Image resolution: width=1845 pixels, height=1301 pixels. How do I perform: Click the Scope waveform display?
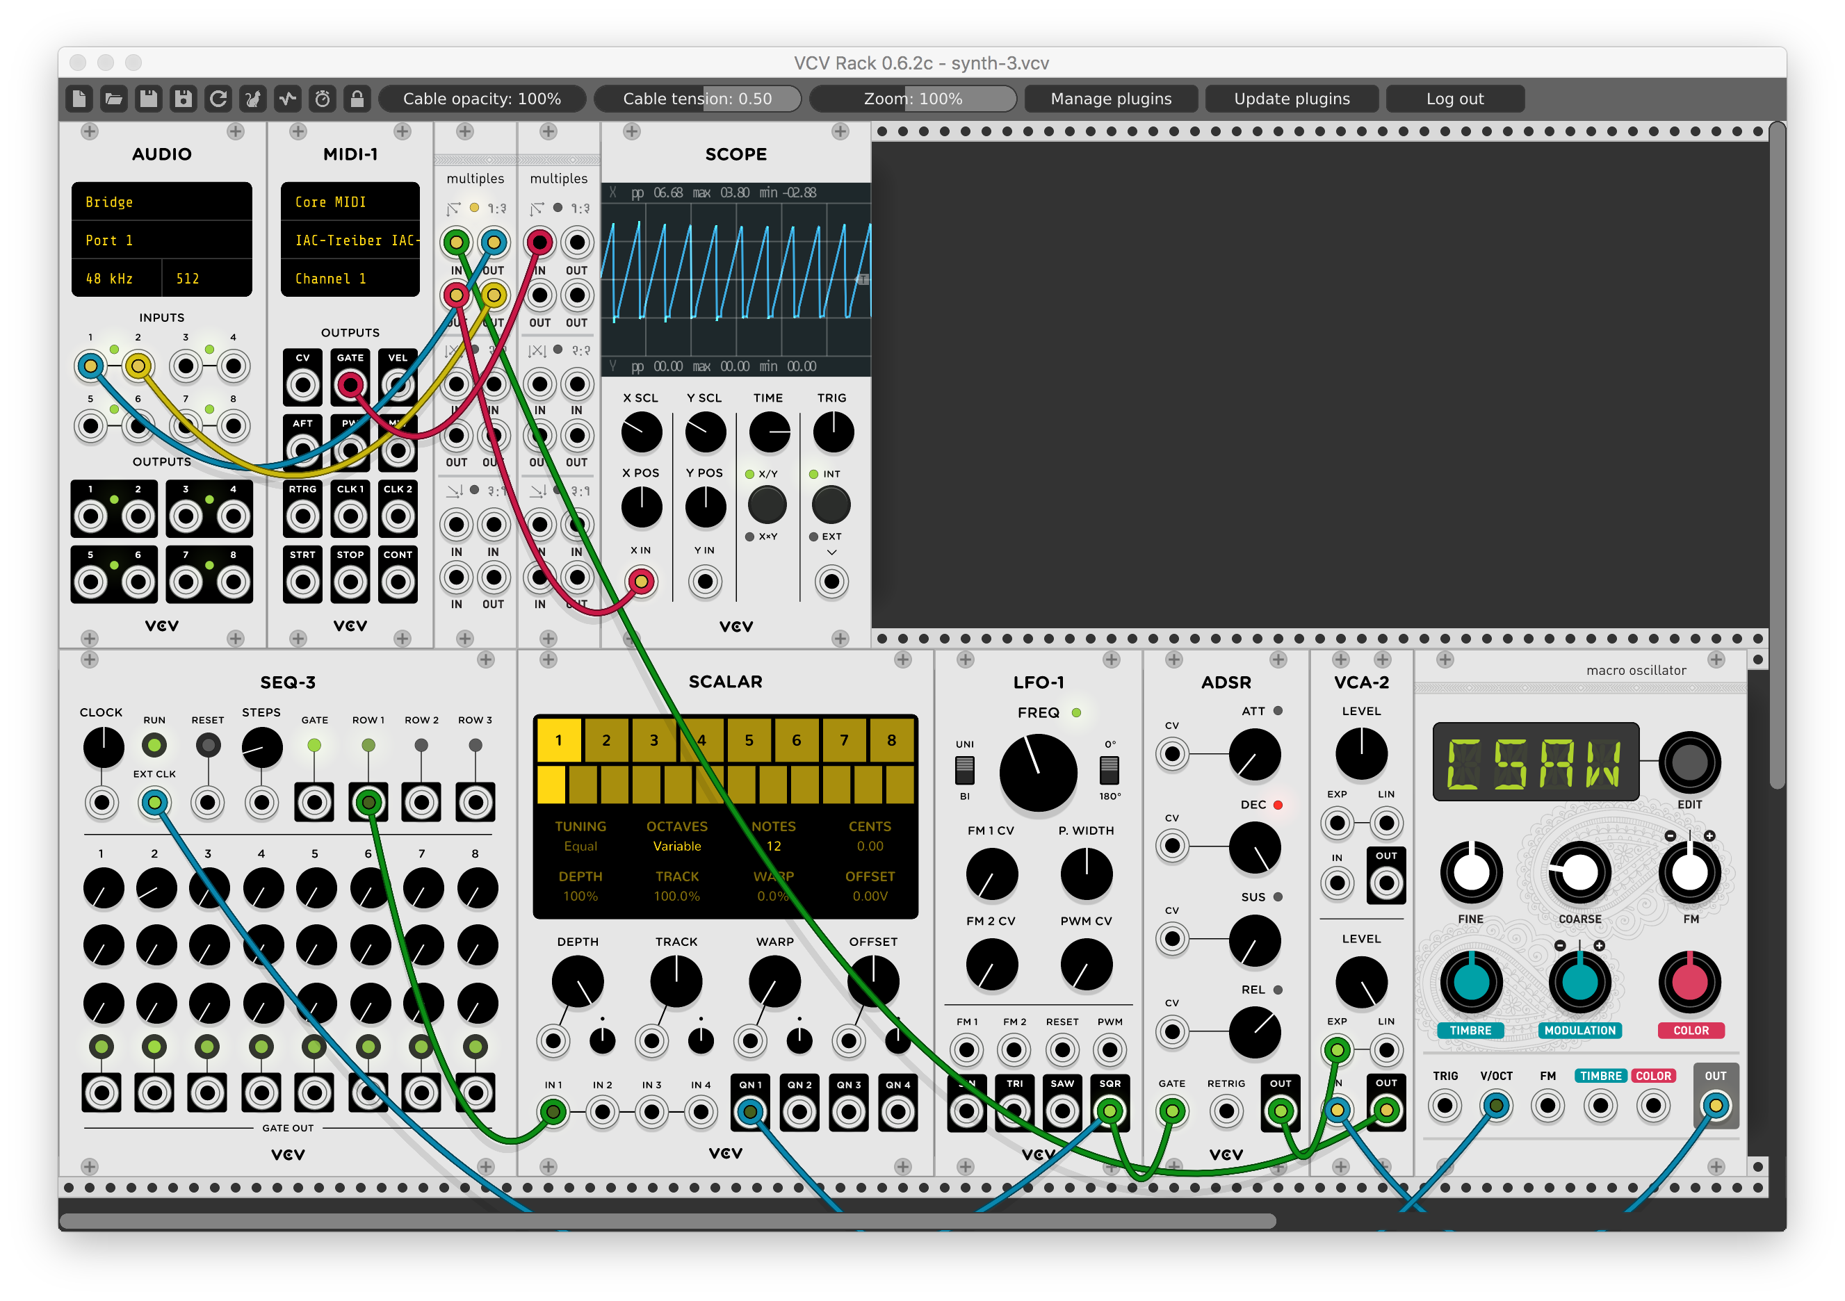pos(735,279)
